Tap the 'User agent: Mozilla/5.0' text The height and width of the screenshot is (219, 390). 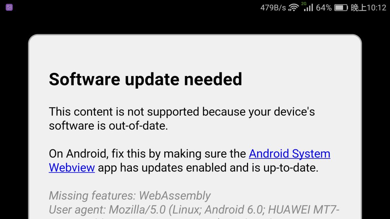107,210
